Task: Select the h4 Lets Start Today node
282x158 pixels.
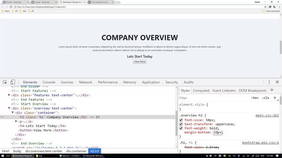Action: coord(42,126)
